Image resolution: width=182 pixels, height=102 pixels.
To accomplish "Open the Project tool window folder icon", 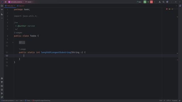I will pos(2,6).
